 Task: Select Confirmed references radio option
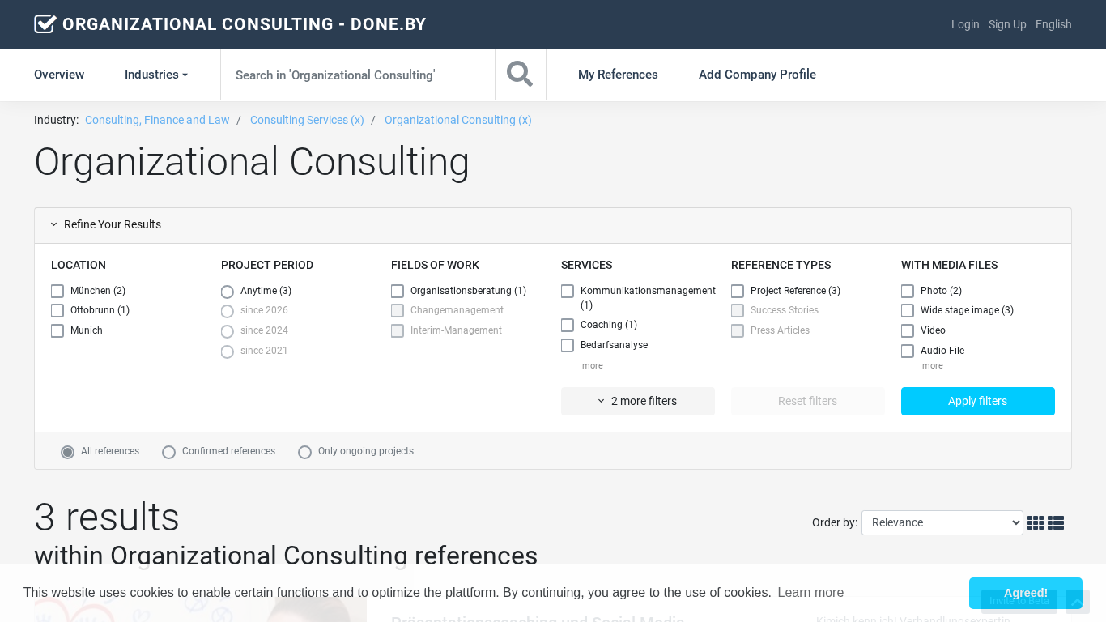click(x=169, y=452)
